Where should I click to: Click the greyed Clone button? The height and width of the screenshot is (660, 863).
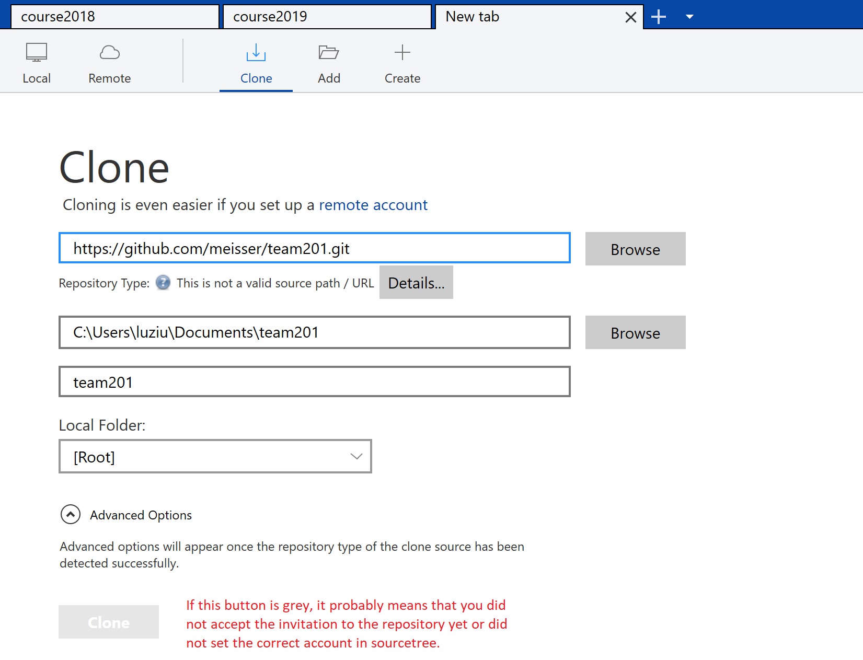[x=109, y=622]
